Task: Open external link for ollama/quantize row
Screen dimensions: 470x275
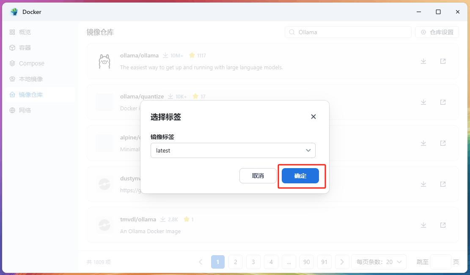Action: click(443, 102)
